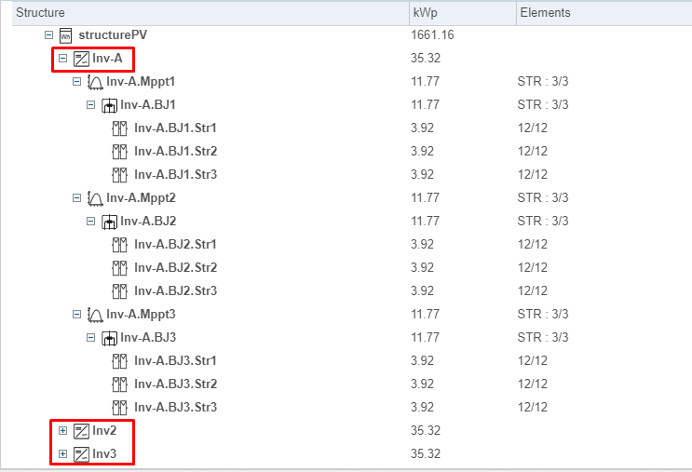
Task: Click the Inv-A.BJ2.Str2 string icon
Action: tap(119, 268)
